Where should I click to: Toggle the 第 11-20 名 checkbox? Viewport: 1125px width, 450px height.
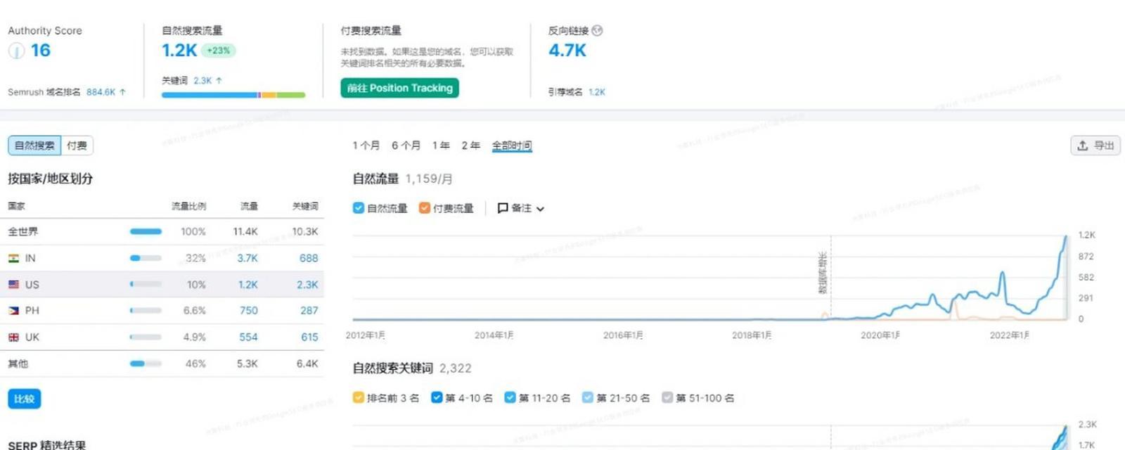pyautogui.click(x=510, y=398)
